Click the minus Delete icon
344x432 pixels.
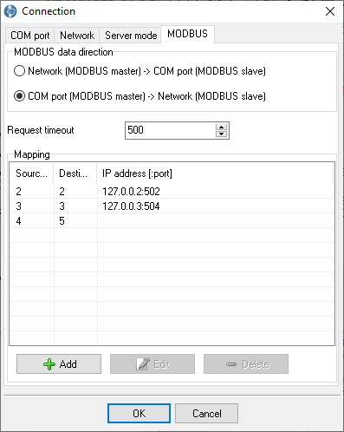[231, 364]
